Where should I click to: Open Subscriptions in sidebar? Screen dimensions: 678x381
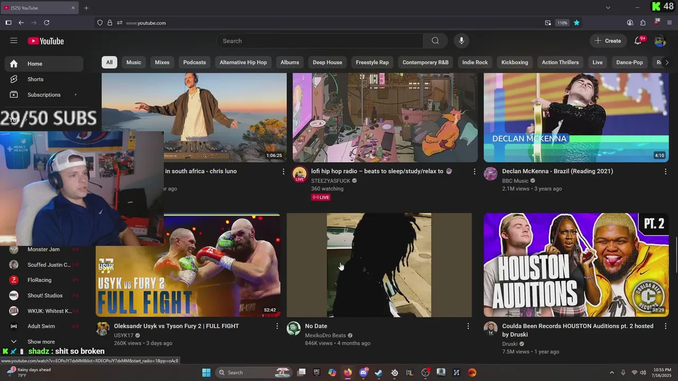click(x=44, y=95)
